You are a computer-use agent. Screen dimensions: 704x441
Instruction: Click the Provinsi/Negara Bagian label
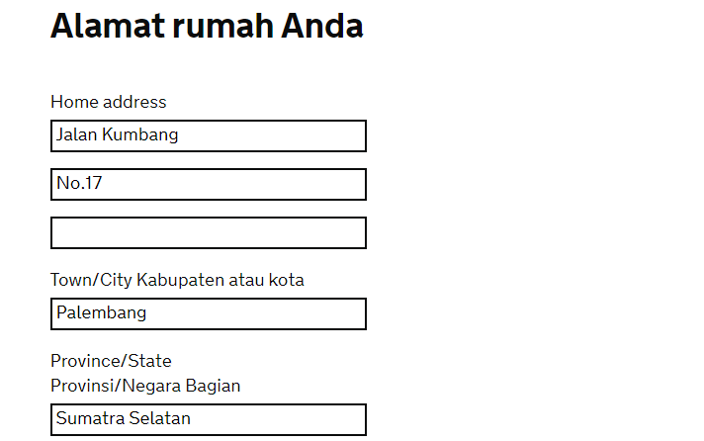(145, 386)
